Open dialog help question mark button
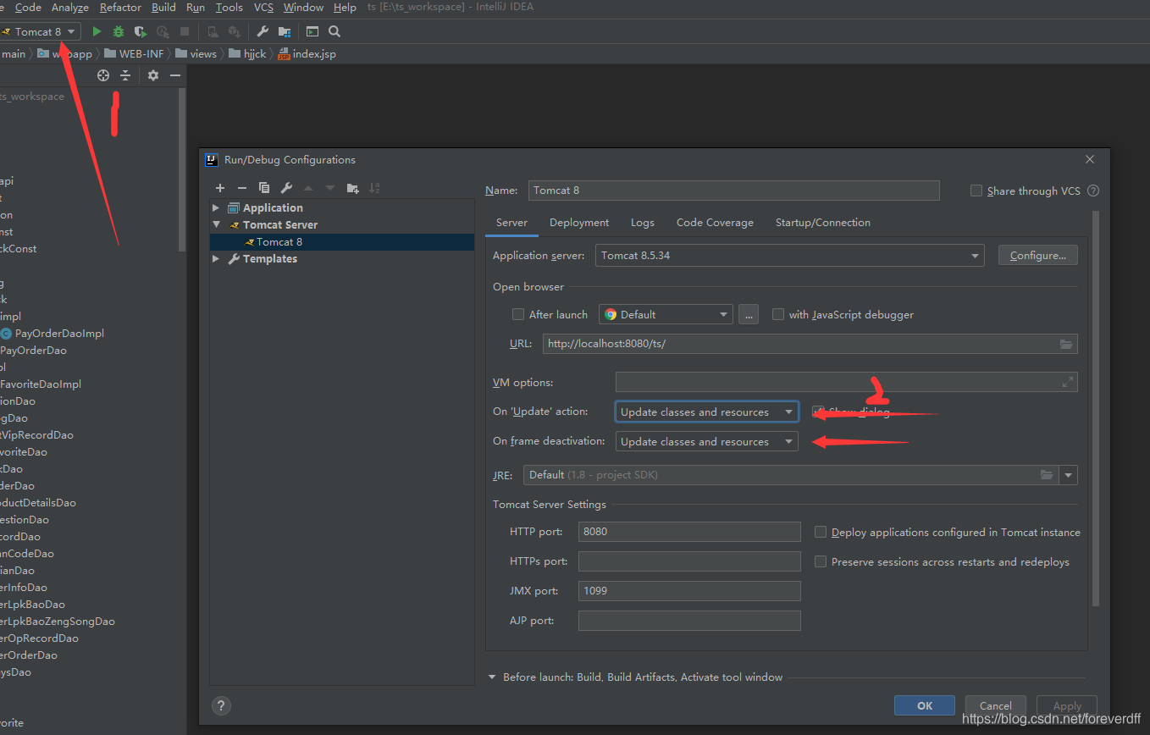The height and width of the screenshot is (735, 1150). pos(220,705)
